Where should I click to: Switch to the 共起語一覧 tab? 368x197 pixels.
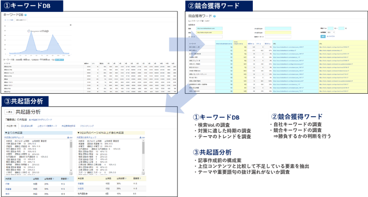[11, 126]
